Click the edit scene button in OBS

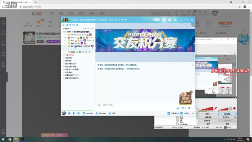(208, 117)
